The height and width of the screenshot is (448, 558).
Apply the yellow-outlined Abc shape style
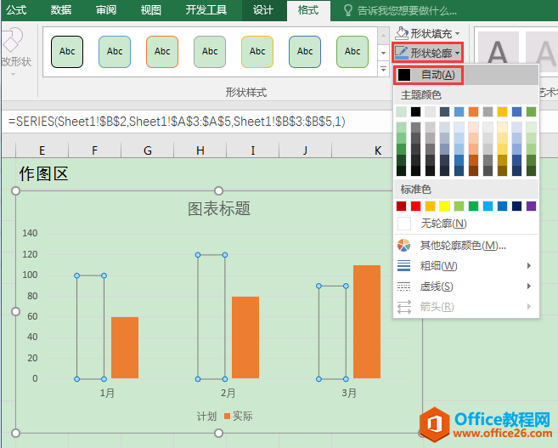tap(257, 52)
